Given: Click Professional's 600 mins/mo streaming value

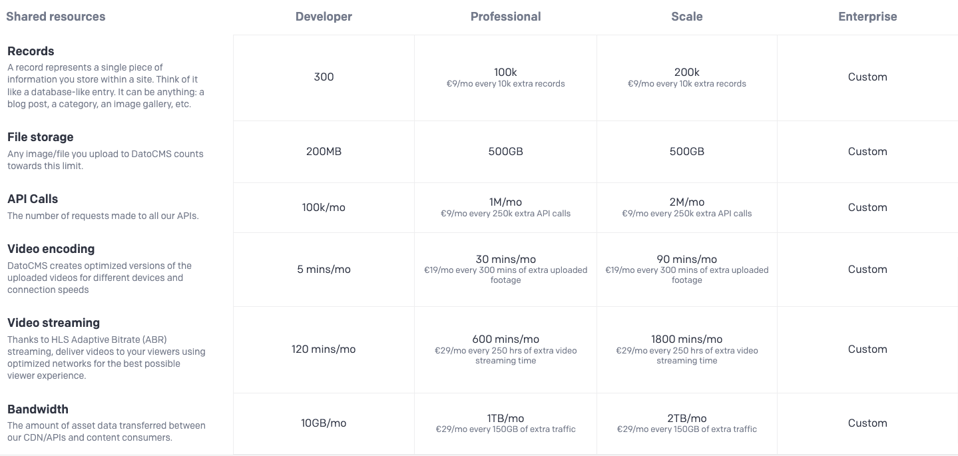Looking at the screenshot, I should [x=505, y=340].
